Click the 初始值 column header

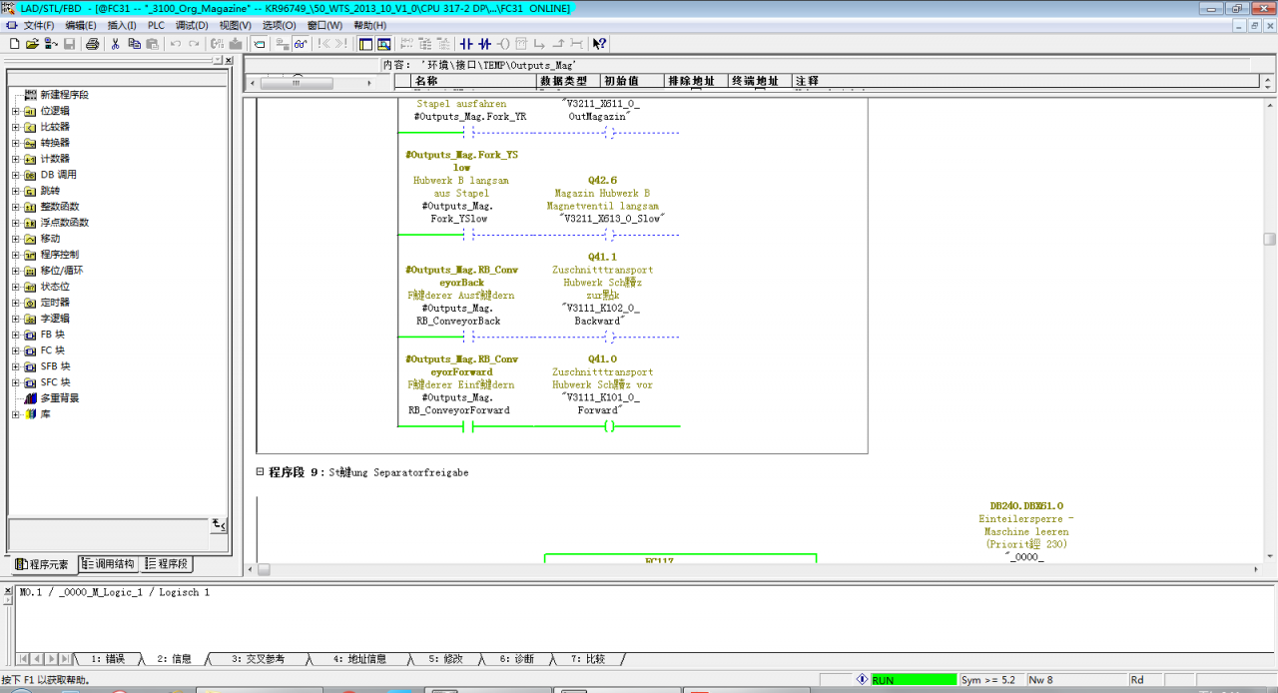point(632,81)
